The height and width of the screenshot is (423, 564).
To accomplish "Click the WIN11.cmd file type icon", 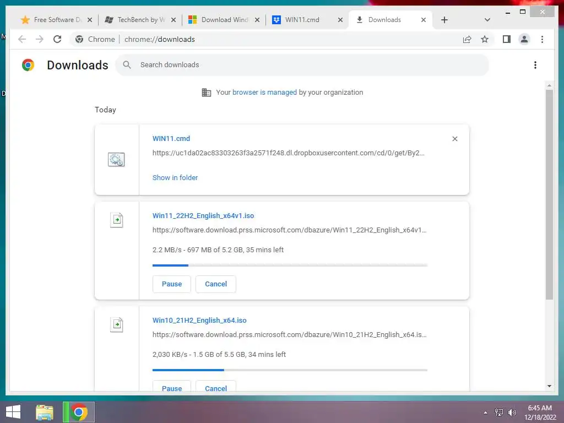I will click(116, 159).
